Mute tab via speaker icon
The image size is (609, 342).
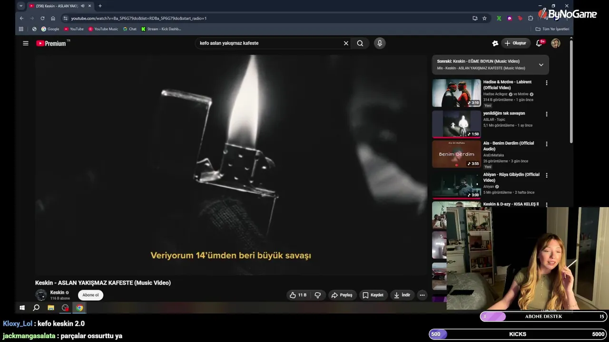83,6
